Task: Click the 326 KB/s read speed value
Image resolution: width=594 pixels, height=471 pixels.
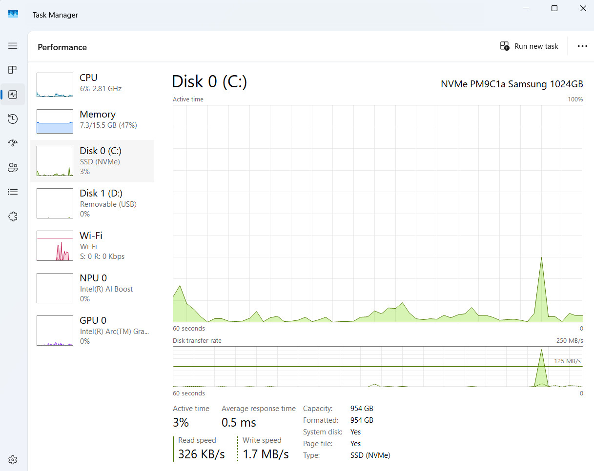Action: pyautogui.click(x=202, y=454)
